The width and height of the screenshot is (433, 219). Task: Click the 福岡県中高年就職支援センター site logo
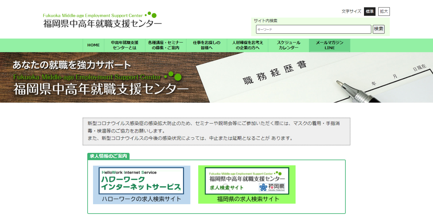coord(102,20)
